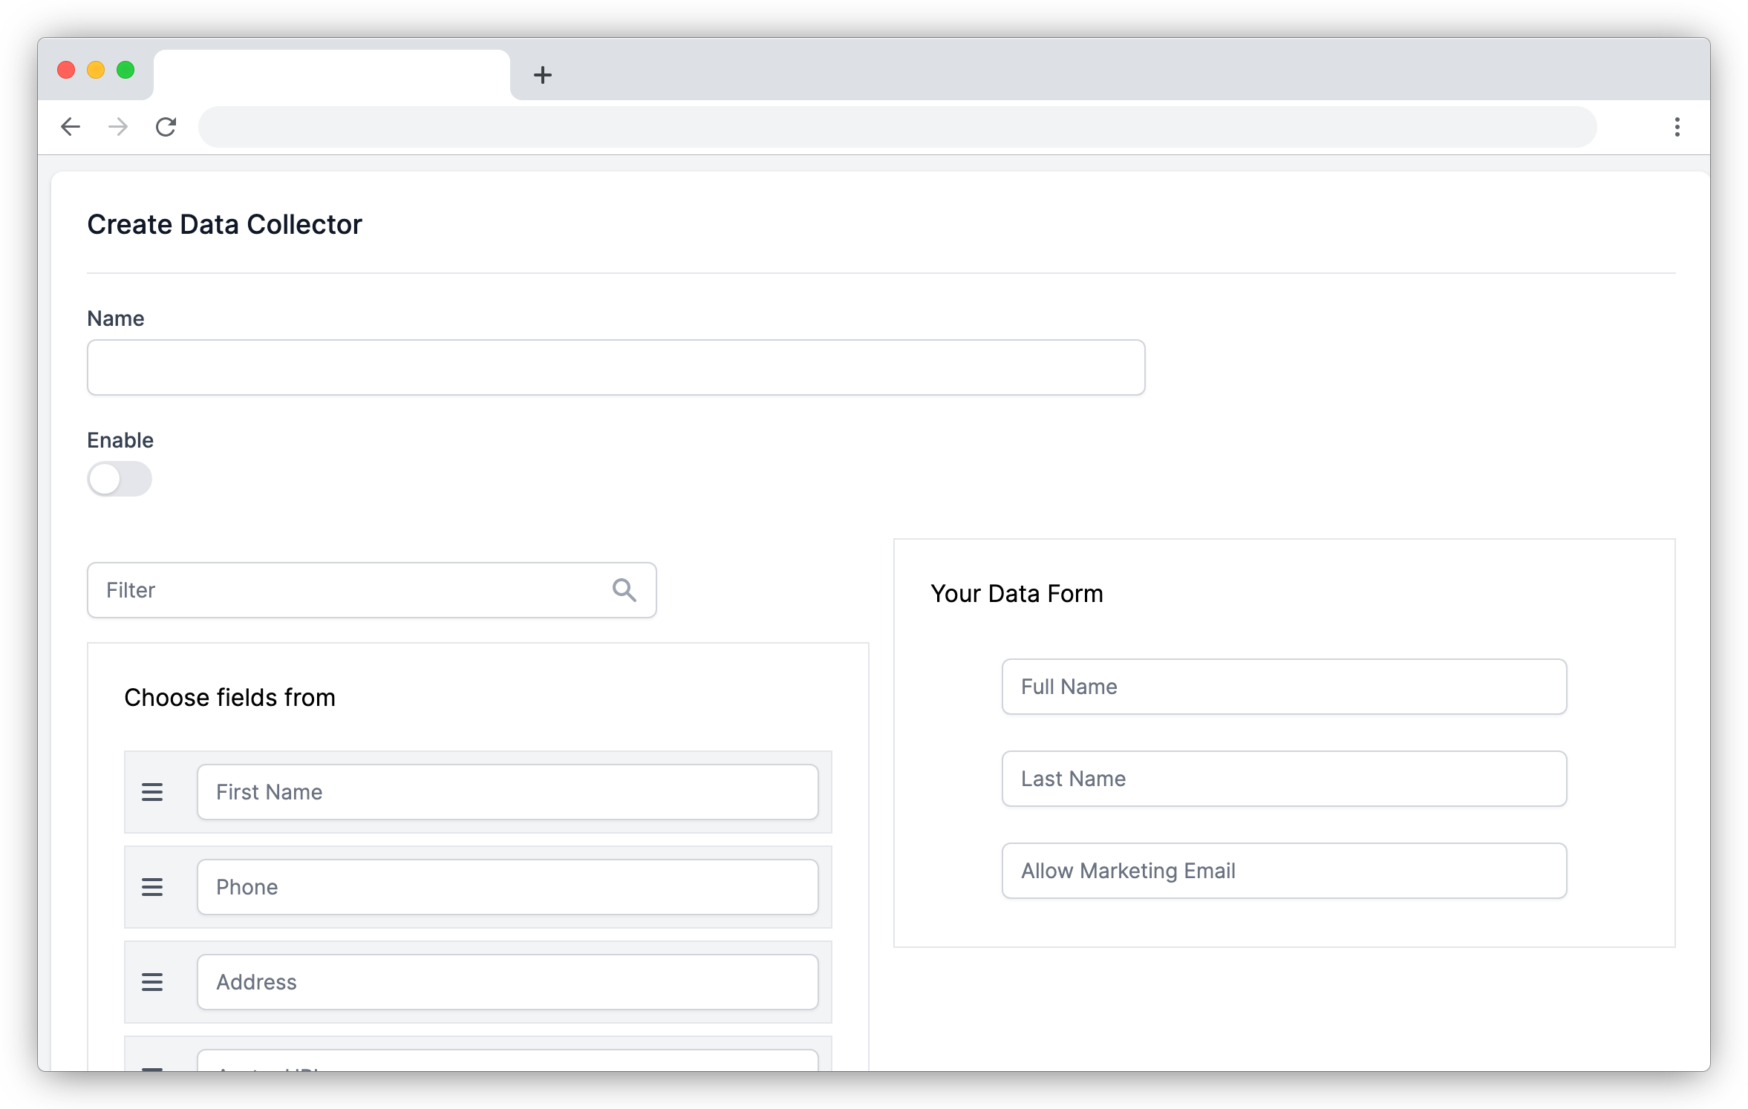The image size is (1748, 1109).
Task: Reload the page with the refresh icon
Action: (x=166, y=126)
